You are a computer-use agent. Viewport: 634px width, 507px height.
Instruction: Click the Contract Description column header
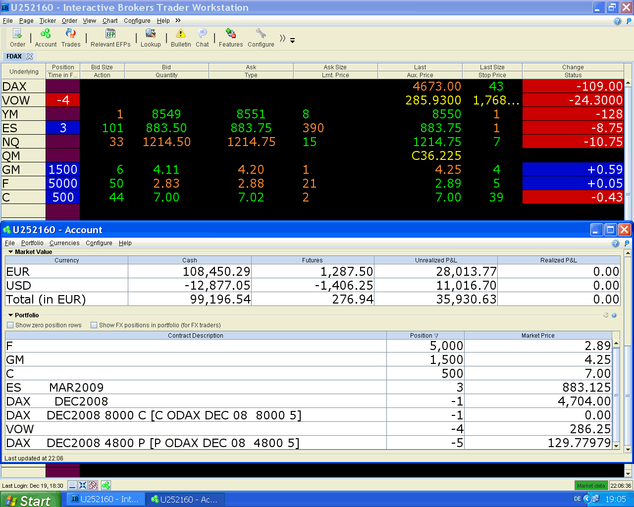coord(196,336)
